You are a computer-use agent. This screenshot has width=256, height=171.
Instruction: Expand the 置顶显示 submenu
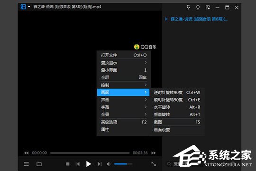click(124, 63)
